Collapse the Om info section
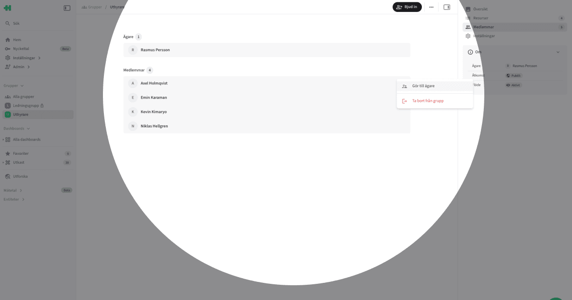Screen dimensions: 572x300 pos(558,51)
